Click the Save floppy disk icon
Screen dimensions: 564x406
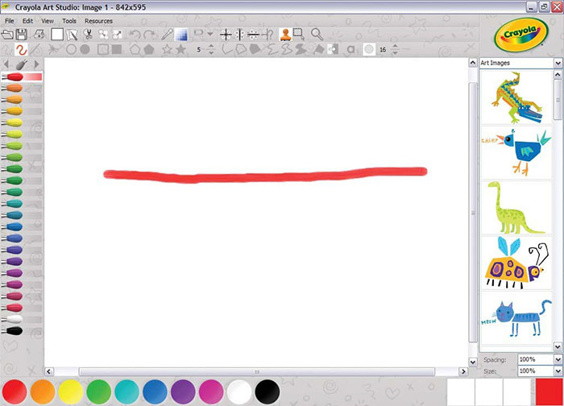[x=23, y=34]
